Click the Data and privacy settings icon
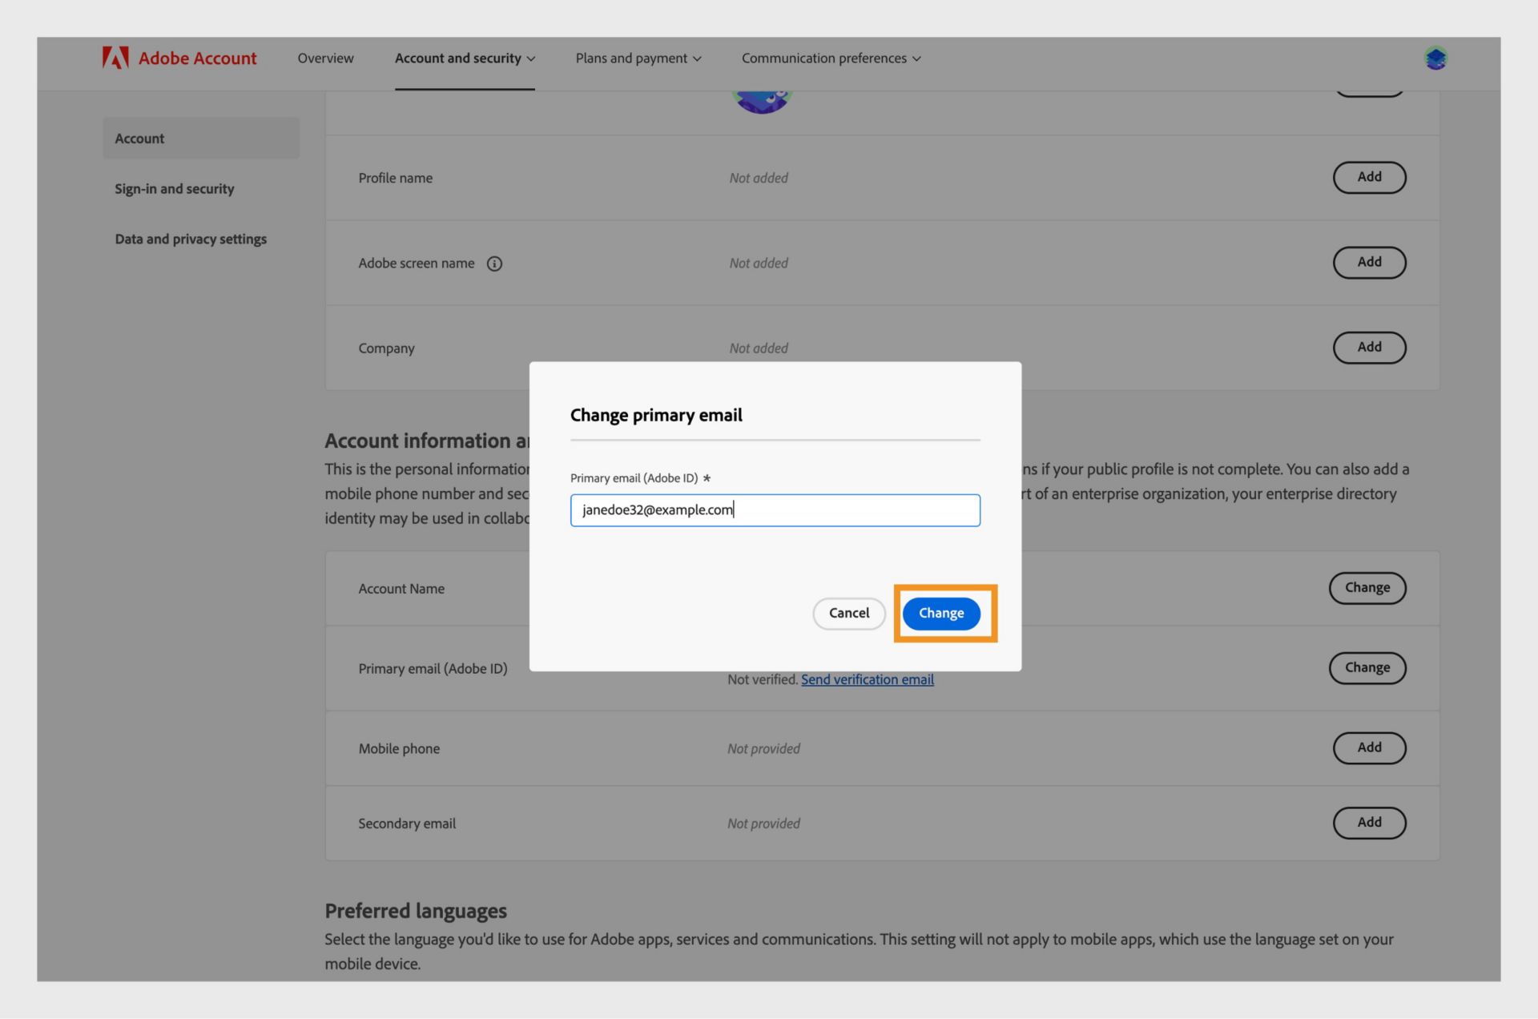The image size is (1538, 1019). tap(190, 240)
